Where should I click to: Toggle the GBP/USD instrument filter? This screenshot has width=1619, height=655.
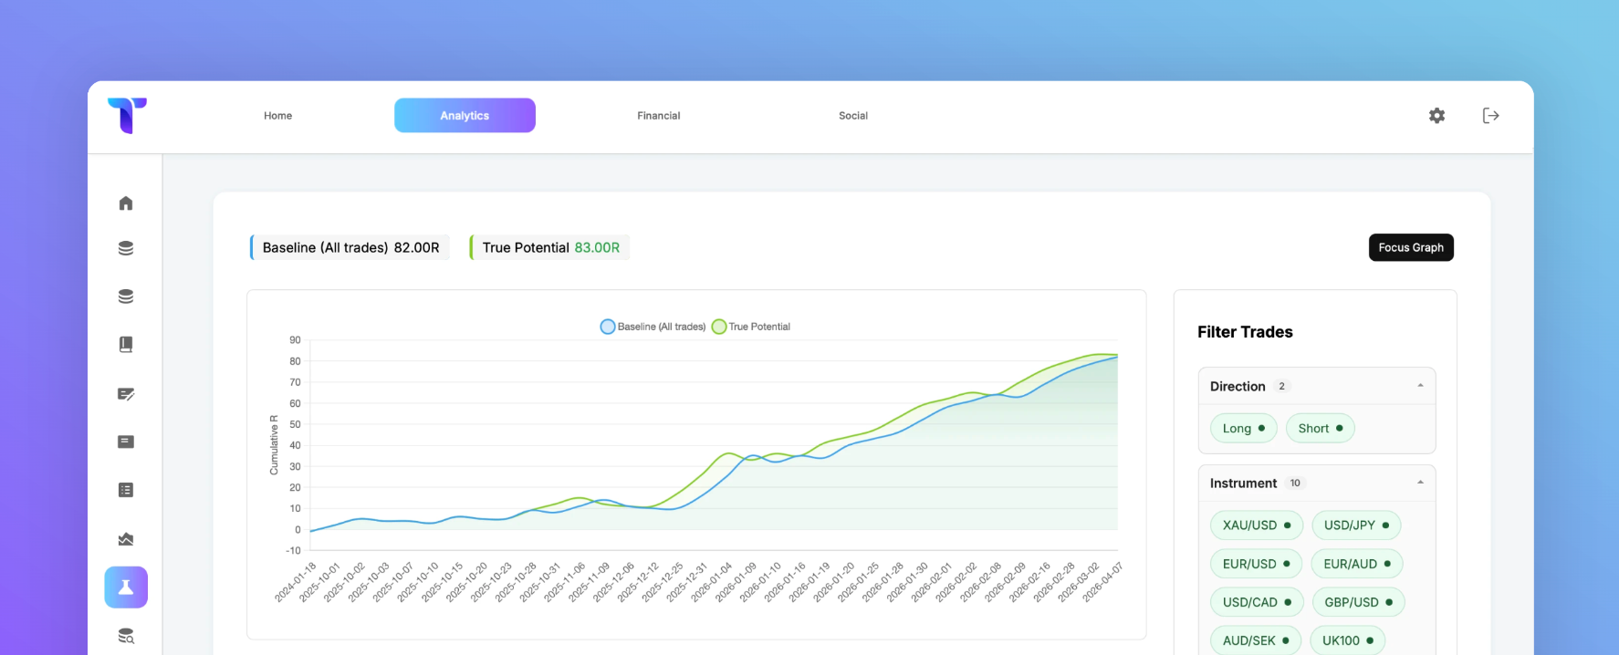[1357, 602]
